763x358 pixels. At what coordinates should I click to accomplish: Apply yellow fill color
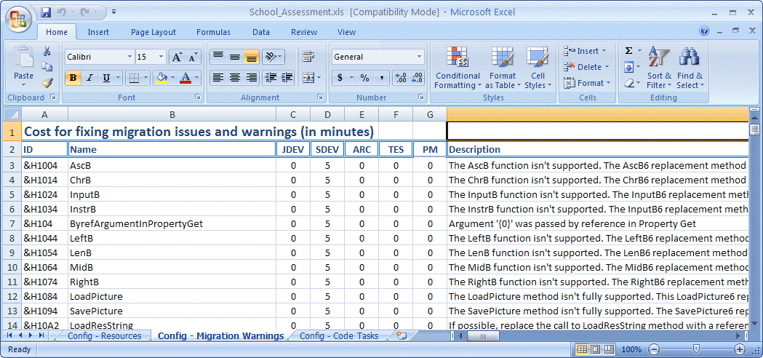162,77
